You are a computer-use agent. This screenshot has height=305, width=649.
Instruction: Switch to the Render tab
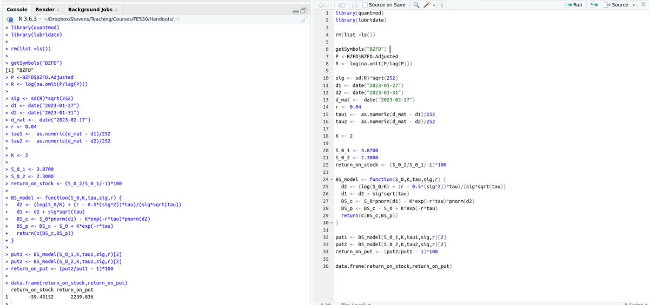45,10
